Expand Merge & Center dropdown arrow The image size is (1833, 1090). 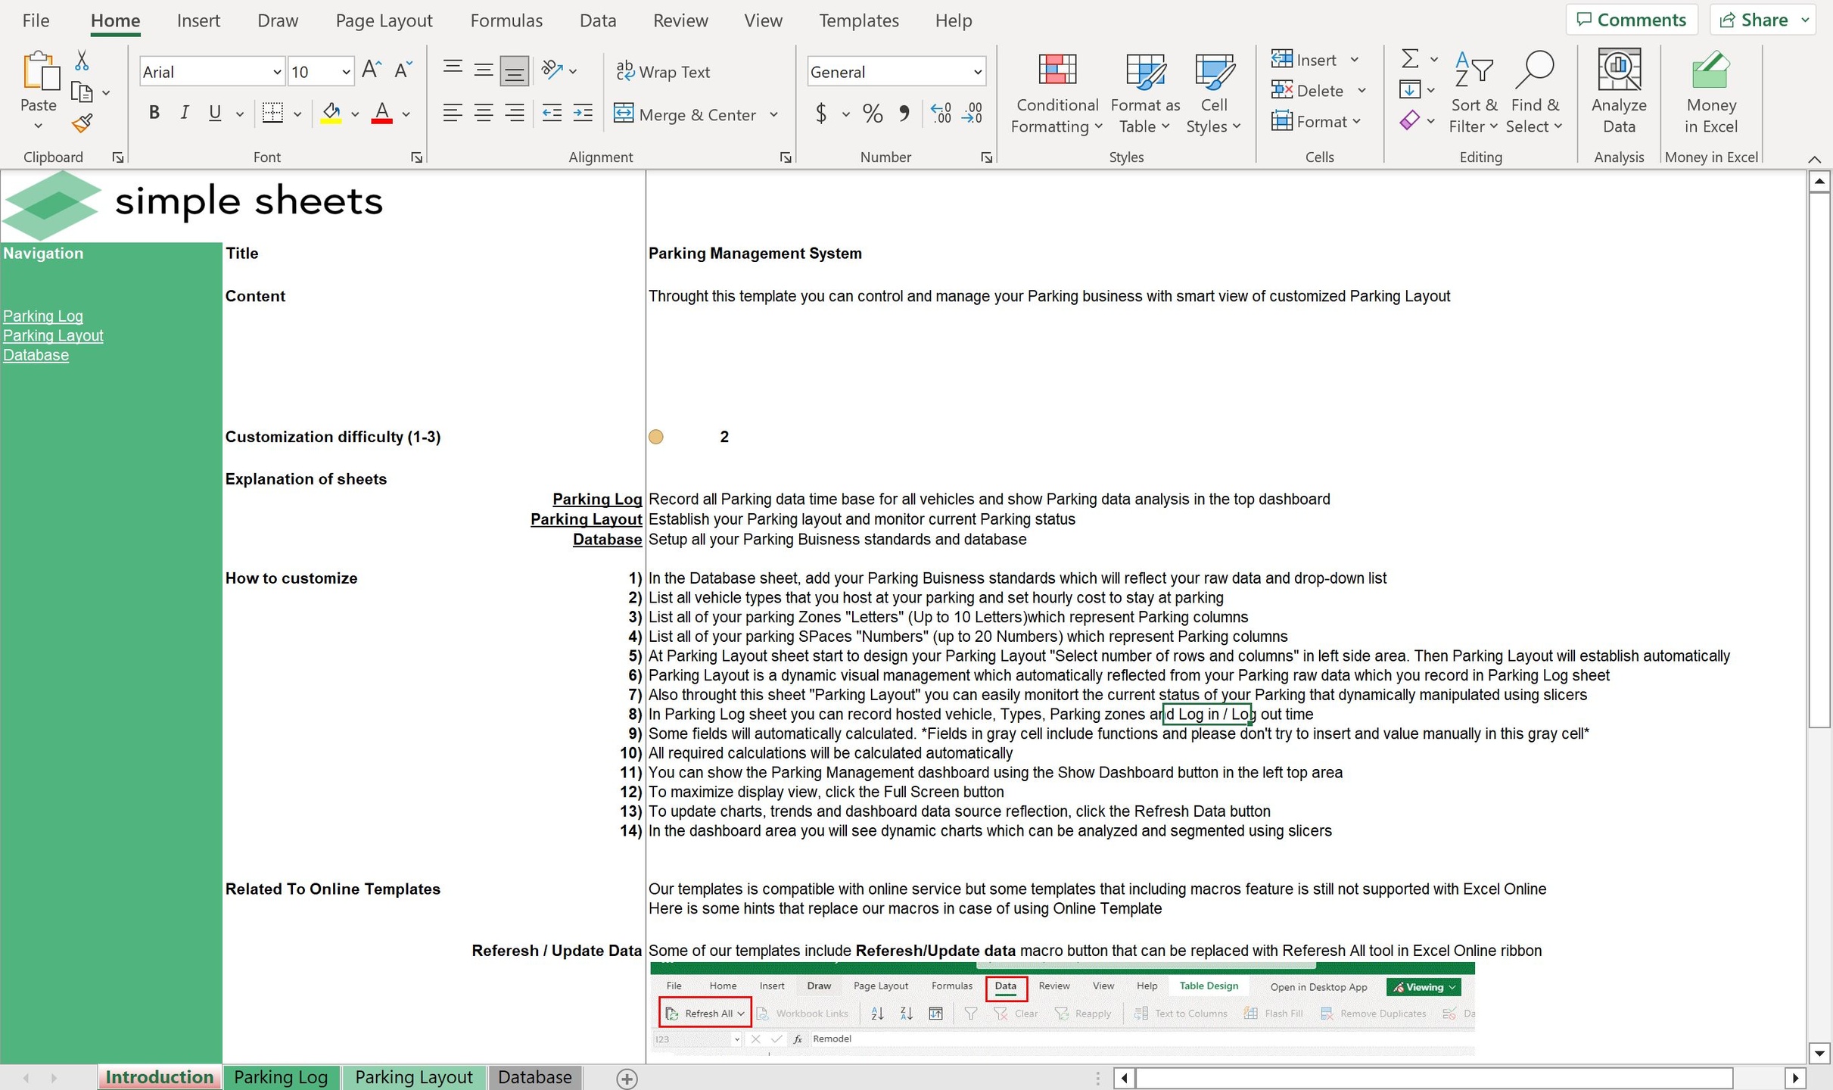click(x=773, y=114)
